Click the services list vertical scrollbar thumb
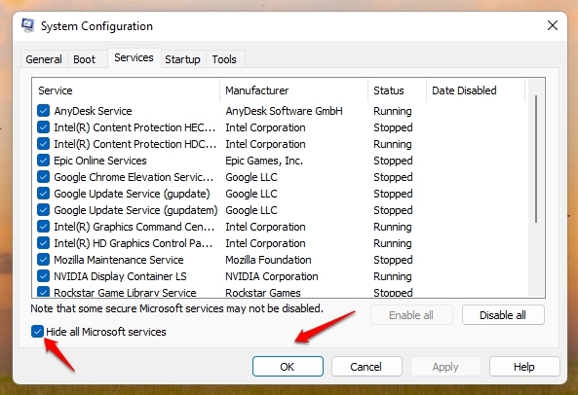This screenshot has height=395, width=578. tap(536, 159)
